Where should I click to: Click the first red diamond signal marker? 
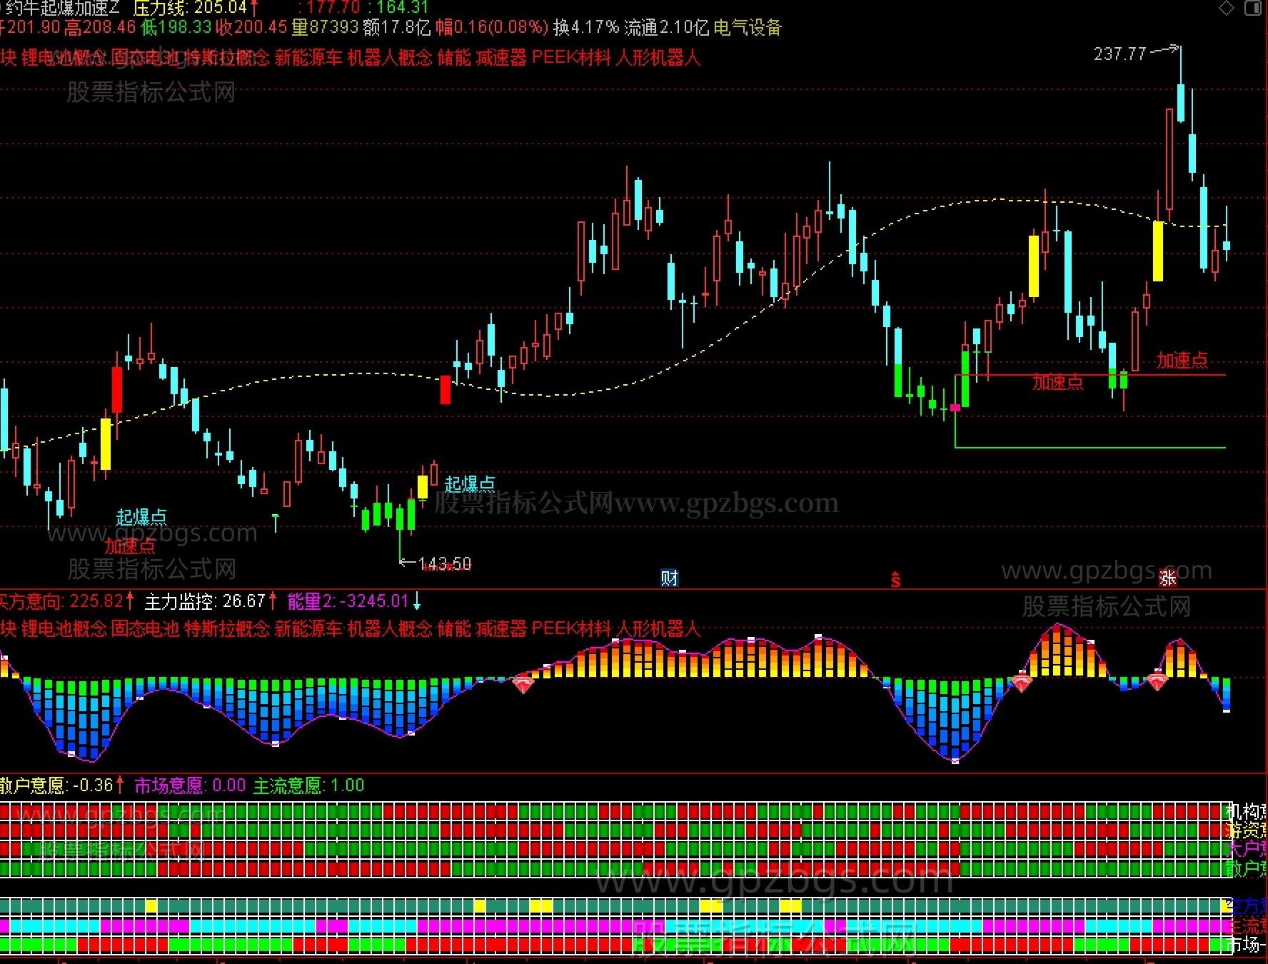click(523, 683)
